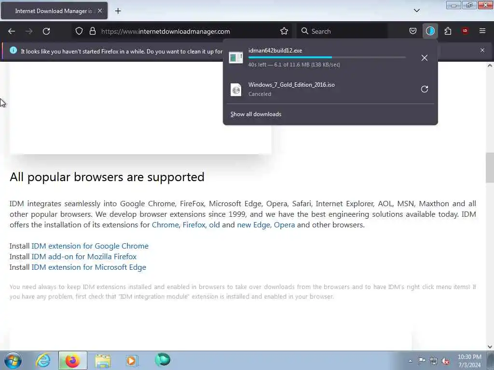
Task: Open the extensions puzzle icon
Action: [448, 31]
